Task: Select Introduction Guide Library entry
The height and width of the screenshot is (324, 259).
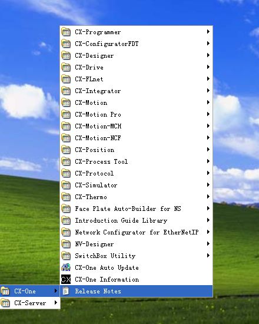Action: point(137,220)
